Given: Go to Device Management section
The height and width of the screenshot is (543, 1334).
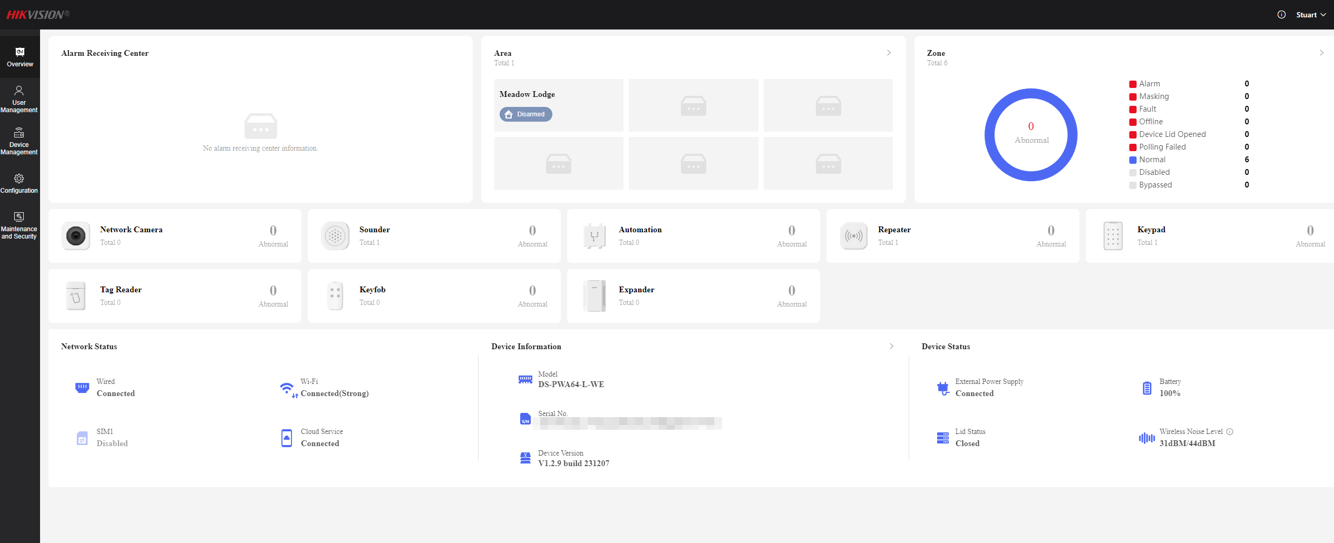Looking at the screenshot, I should 20,141.
